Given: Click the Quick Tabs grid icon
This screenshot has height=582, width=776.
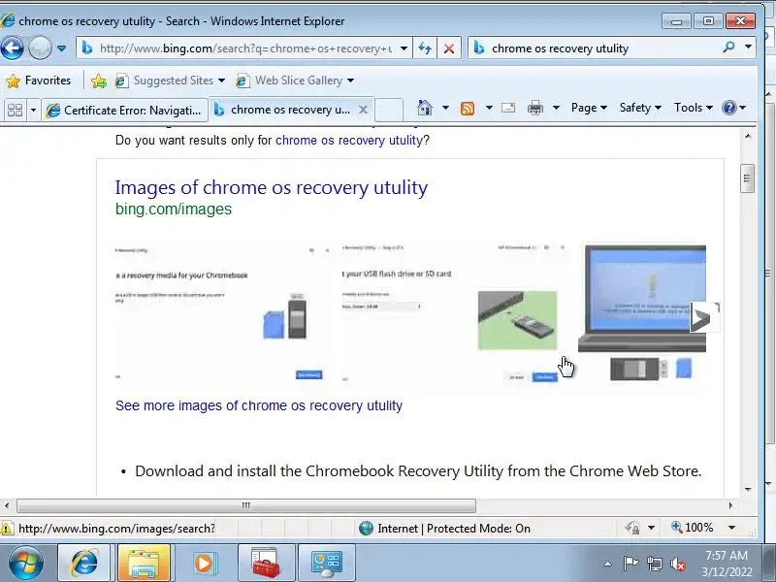Looking at the screenshot, I should pos(16,110).
